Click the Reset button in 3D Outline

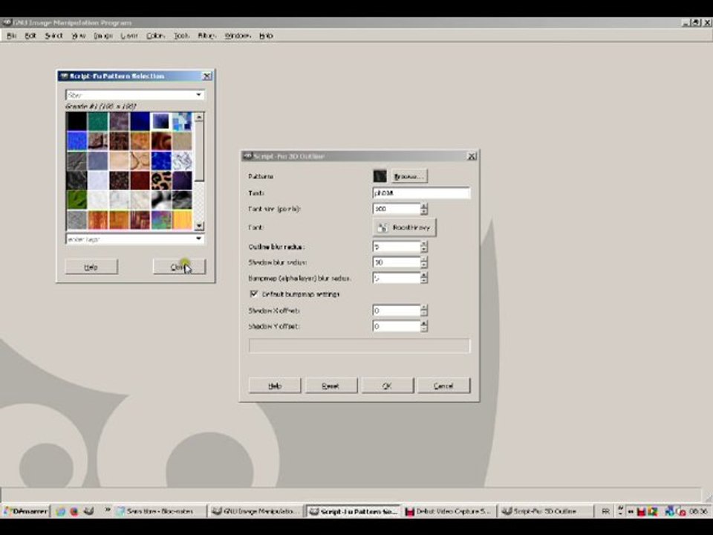(331, 386)
